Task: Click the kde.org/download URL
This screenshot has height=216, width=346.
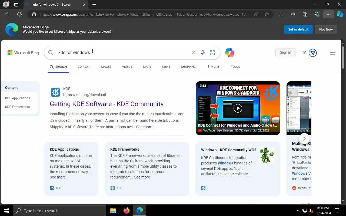Action: point(85,95)
